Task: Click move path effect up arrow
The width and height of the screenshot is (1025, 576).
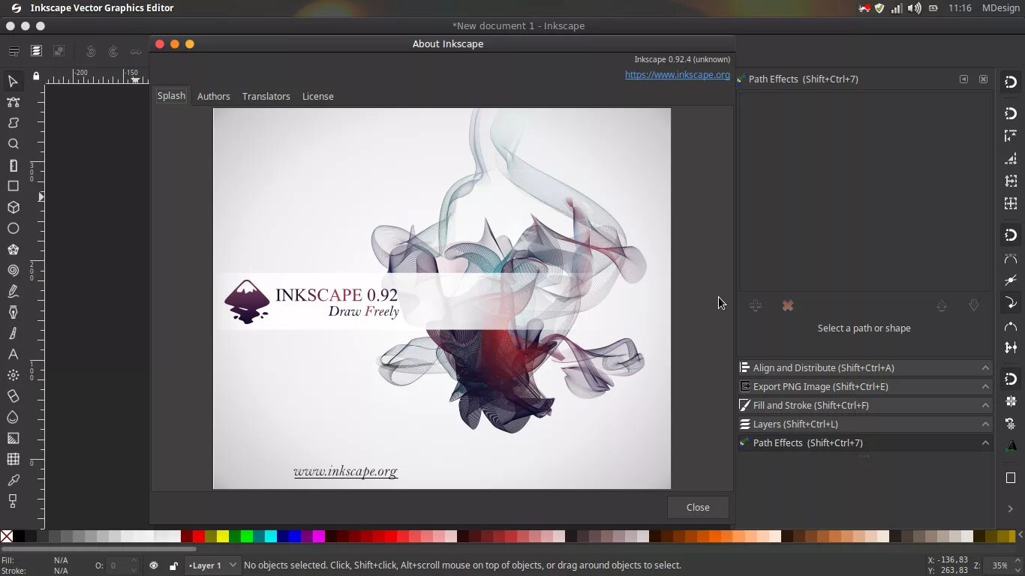Action: (942, 306)
